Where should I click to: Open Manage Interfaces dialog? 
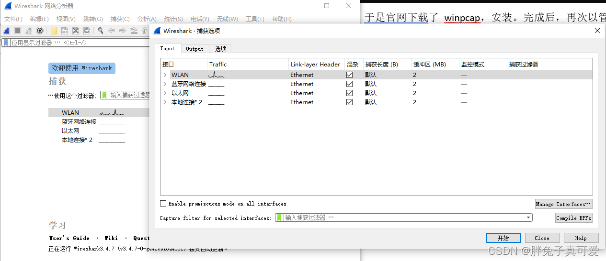click(564, 204)
